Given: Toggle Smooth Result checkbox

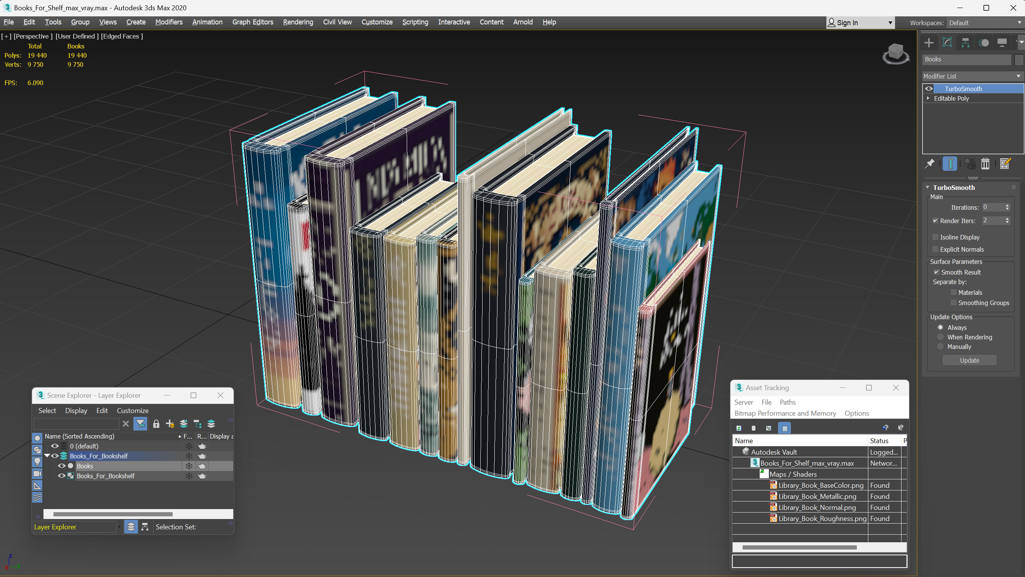Looking at the screenshot, I should coord(937,272).
